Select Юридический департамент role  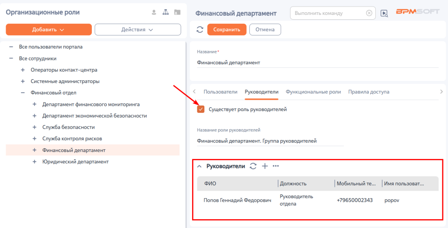coord(75,161)
